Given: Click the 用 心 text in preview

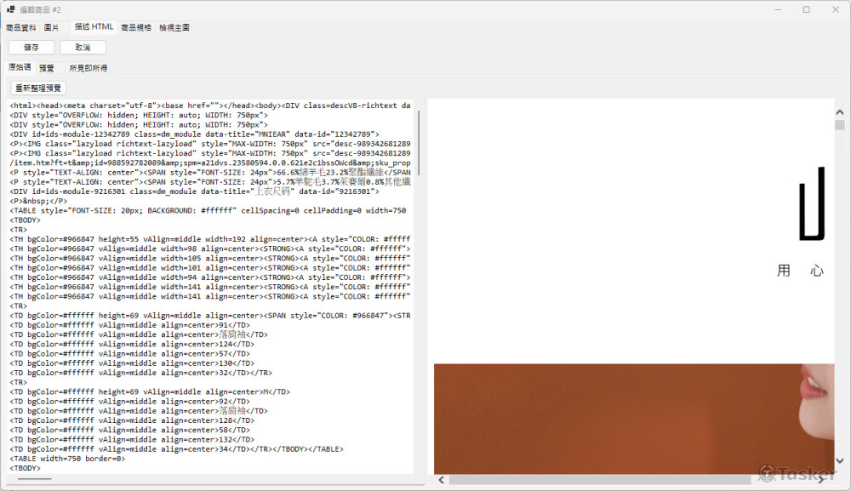Looking at the screenshot, I should pos(801,271).
